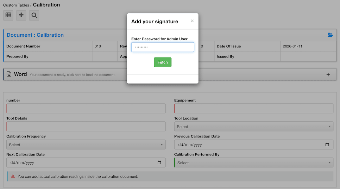340x189 pixels.
Task: Focus the Admin User password field
Action: (x=163, y=47)
